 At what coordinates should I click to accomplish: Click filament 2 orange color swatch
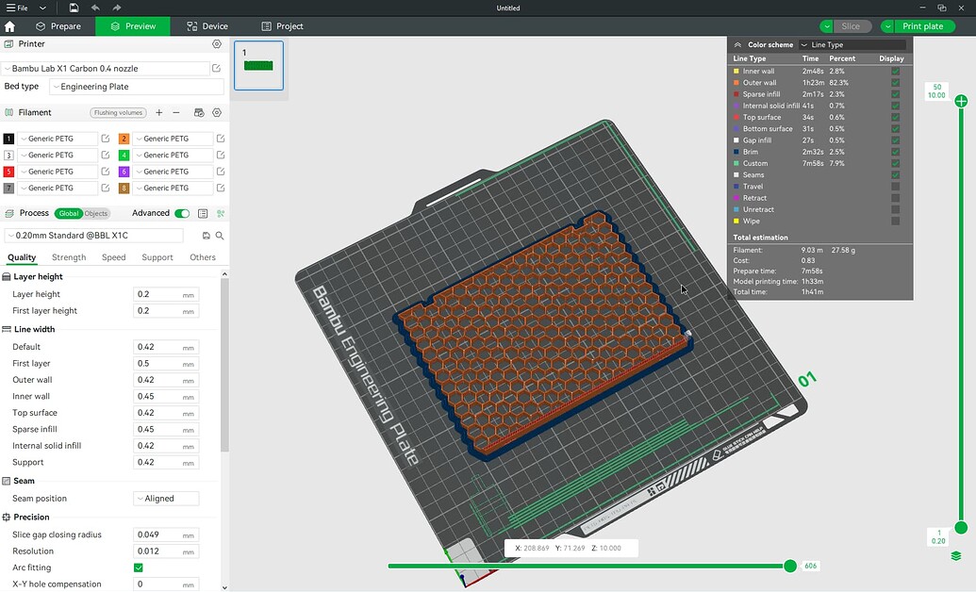(124, 139)
